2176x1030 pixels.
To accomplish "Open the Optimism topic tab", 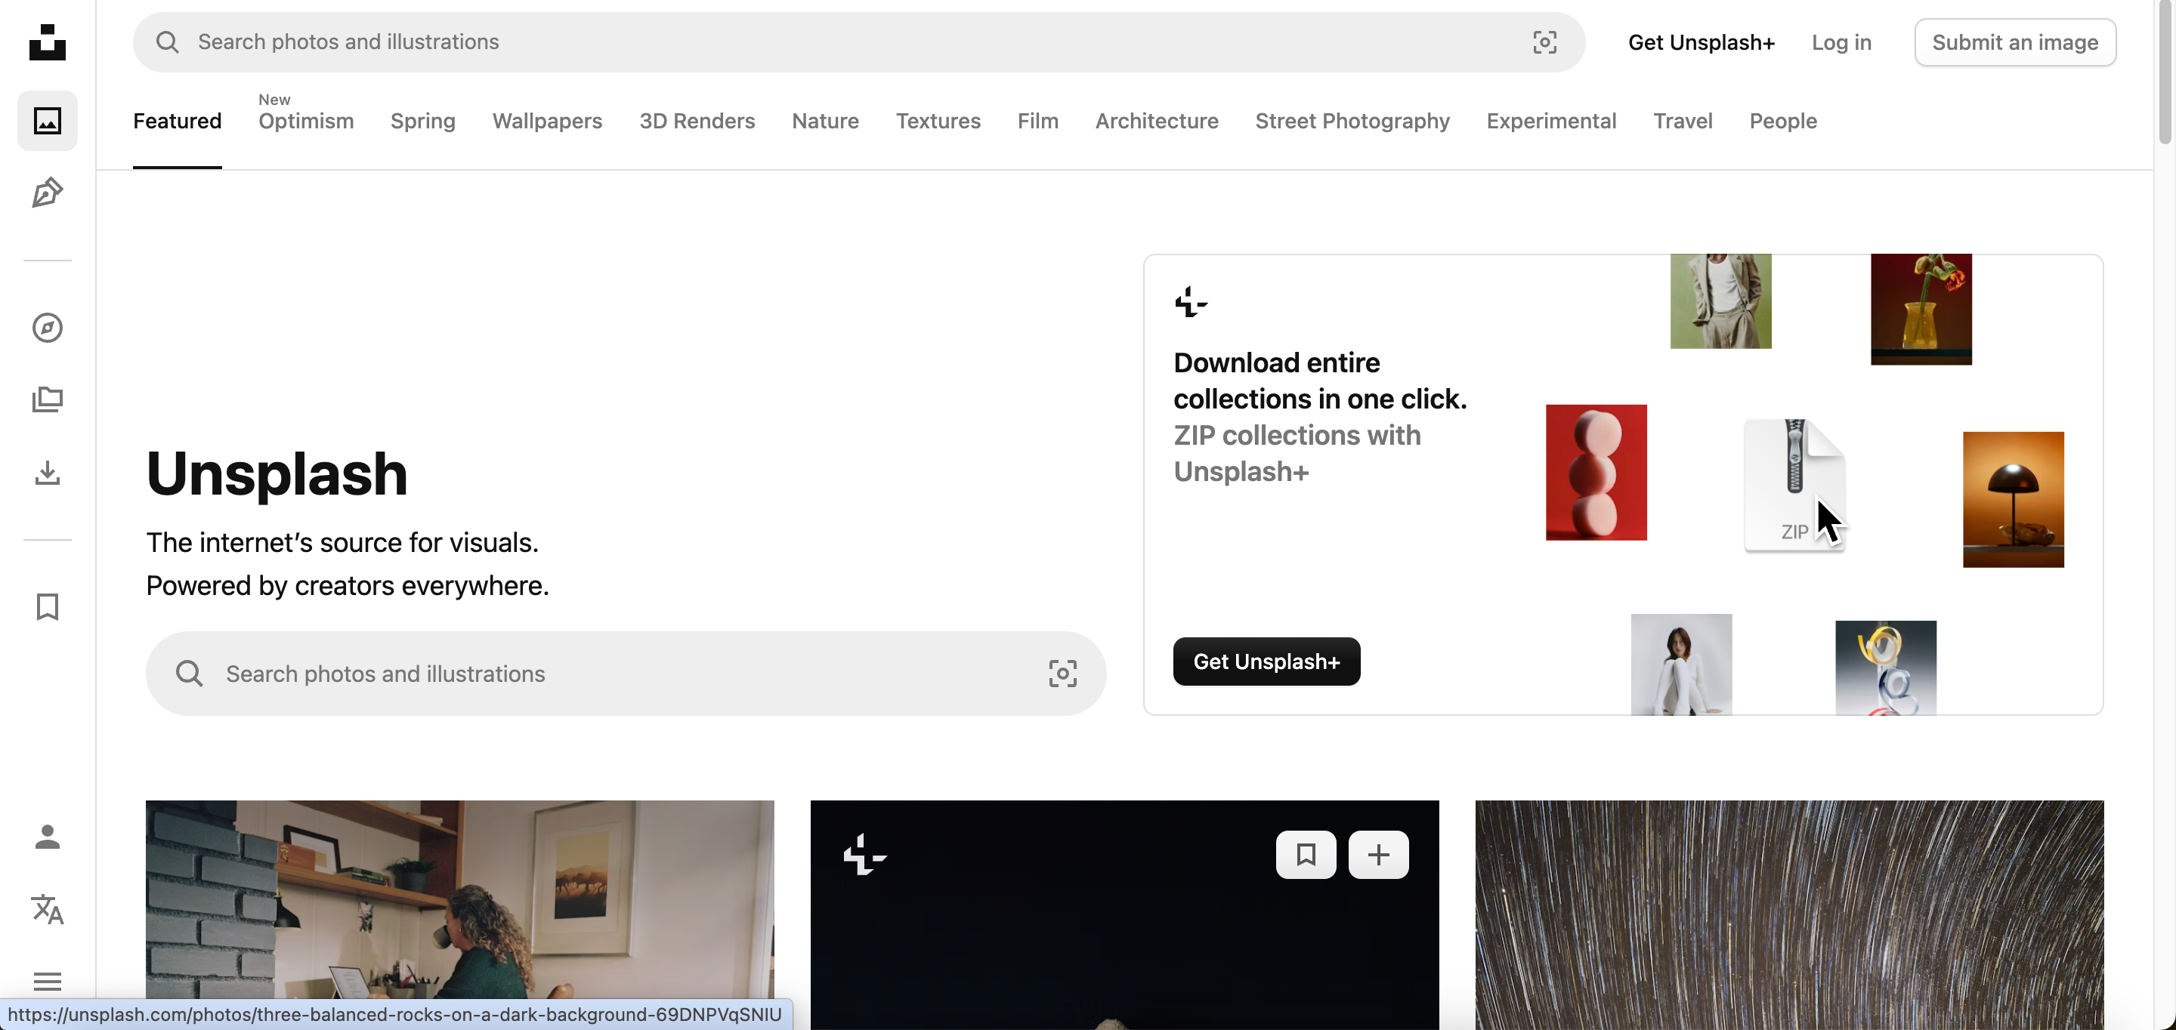I will point(306,121).
